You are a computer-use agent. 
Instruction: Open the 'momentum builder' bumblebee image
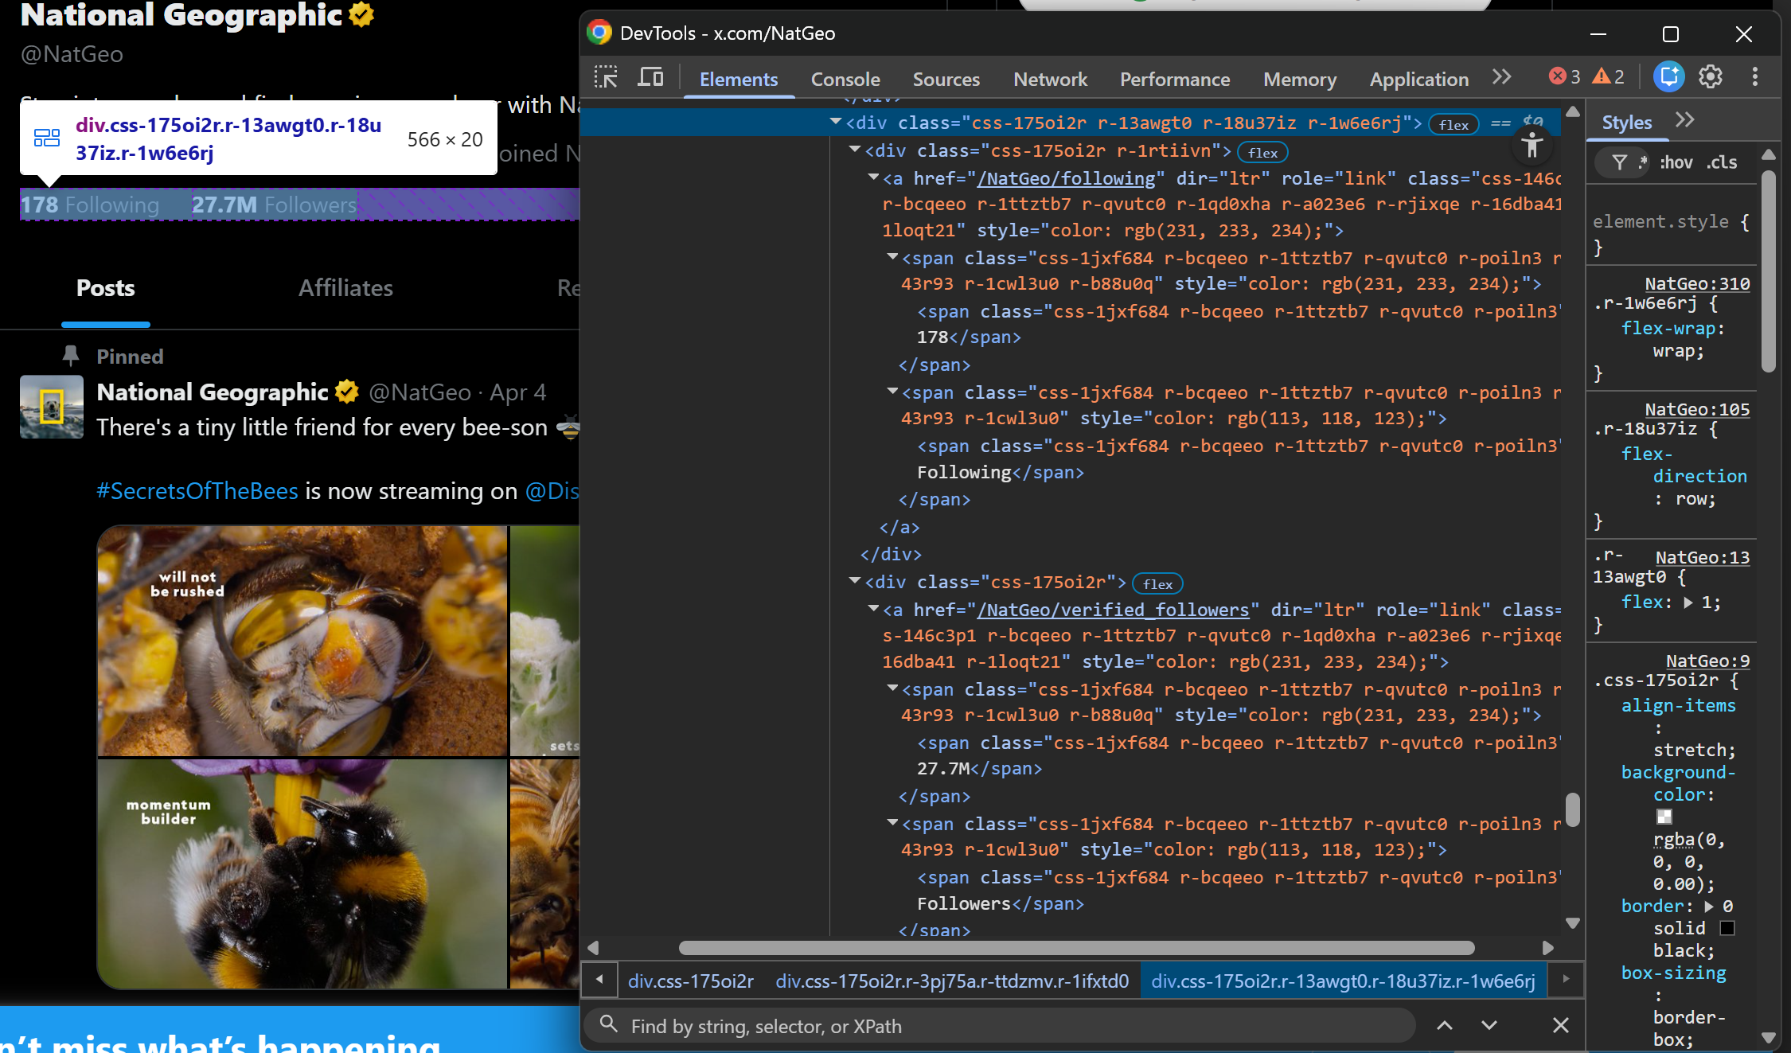pos(302,874)
